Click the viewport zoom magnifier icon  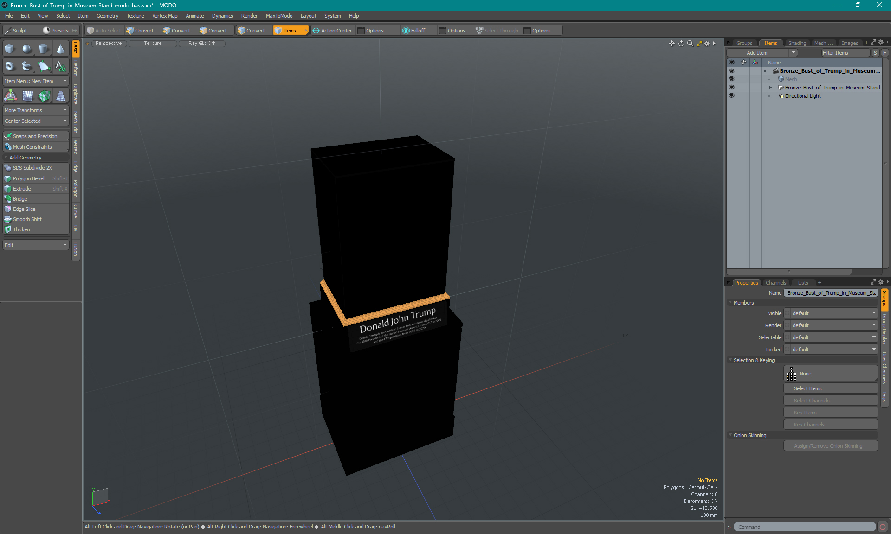point(690,44)
